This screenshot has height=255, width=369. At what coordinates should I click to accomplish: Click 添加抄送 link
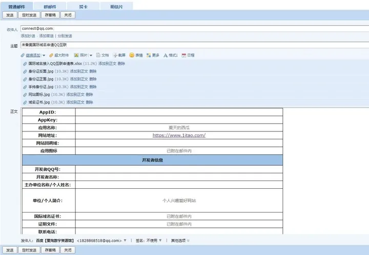point(28,36)
